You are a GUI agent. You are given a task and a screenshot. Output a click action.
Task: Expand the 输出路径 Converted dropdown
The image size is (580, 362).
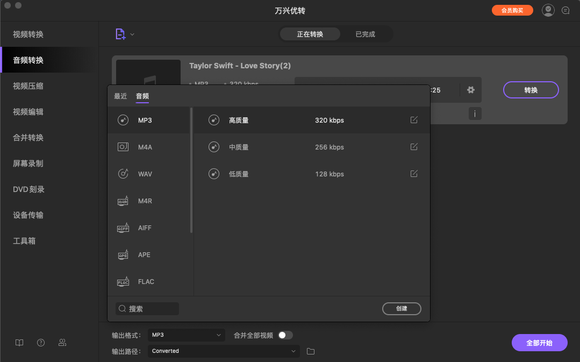223,351
